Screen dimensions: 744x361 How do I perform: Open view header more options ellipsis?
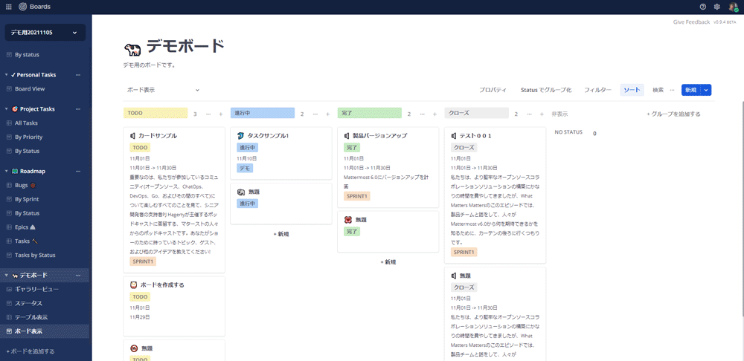click(x=672, y=90)
